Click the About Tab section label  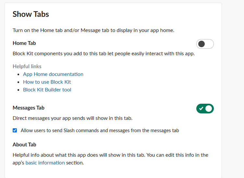click(24, 145)
